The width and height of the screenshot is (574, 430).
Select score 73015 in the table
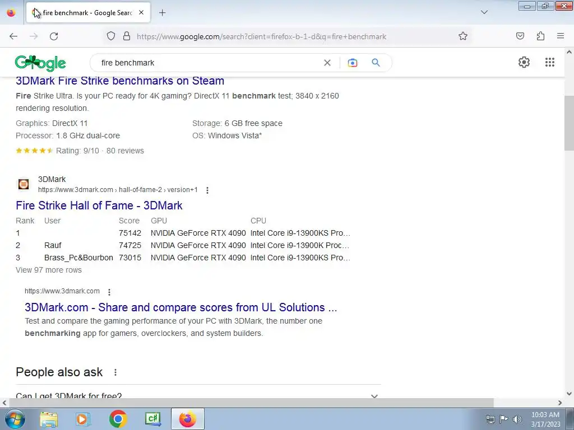tap(130, 258)
